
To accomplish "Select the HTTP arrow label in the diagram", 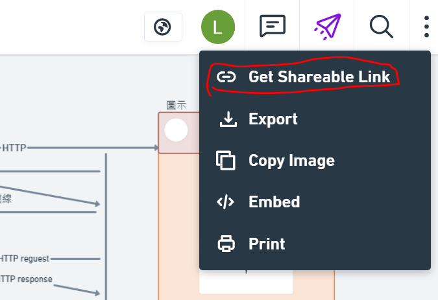I will pyautogui.click(x=14, y=148).
